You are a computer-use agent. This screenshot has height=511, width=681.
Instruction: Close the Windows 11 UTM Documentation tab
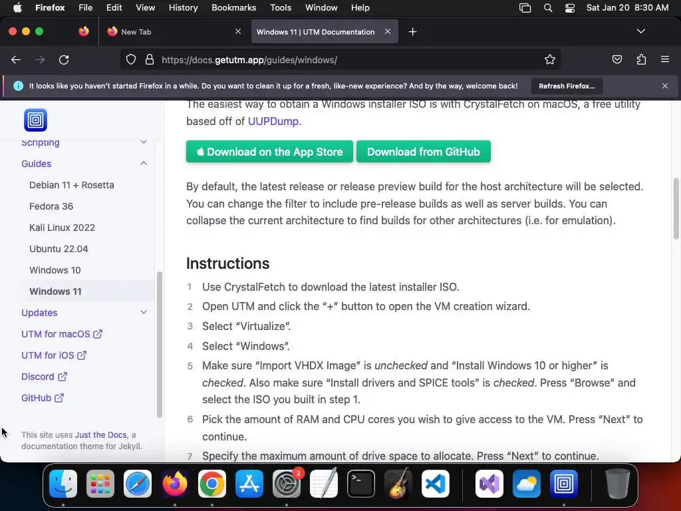[x=388, y=31]
